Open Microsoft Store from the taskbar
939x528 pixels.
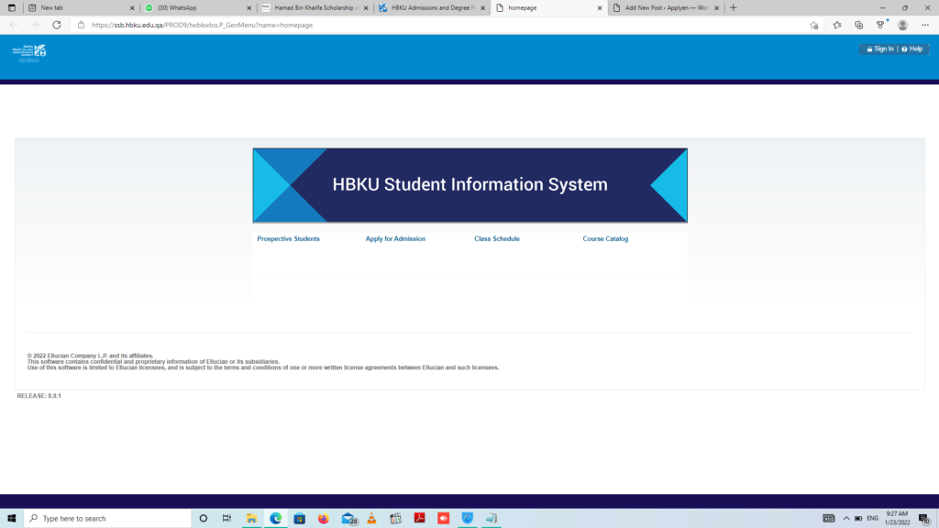pos(300,519)
